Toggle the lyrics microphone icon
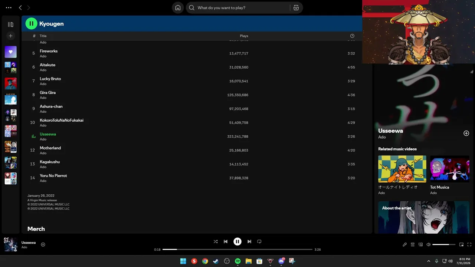Viewport: 475px width, 267px height. (x=405, y=244)
